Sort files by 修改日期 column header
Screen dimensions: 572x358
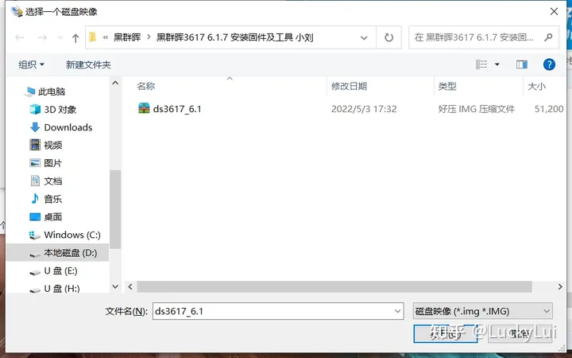coord(349,86)
